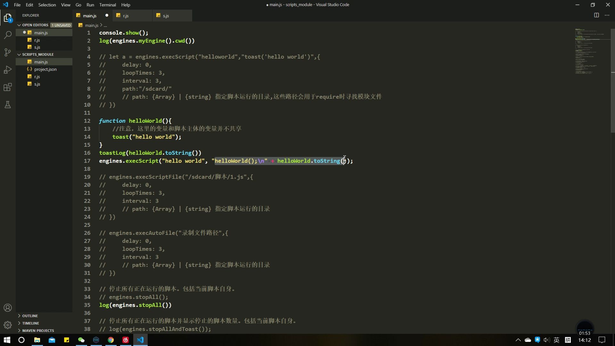The height and width of the screenshot is (346, 615).
Task: Open Chrome from the Windows taskbar
Action: [x=111, y=340]
